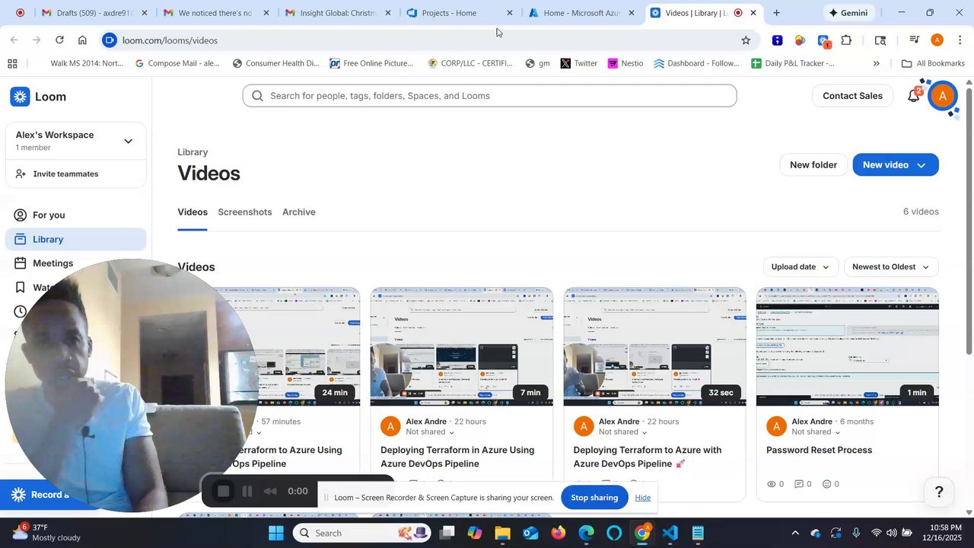
Task: Click the 32 sec video thumbnail
Action: pos(654,347)
